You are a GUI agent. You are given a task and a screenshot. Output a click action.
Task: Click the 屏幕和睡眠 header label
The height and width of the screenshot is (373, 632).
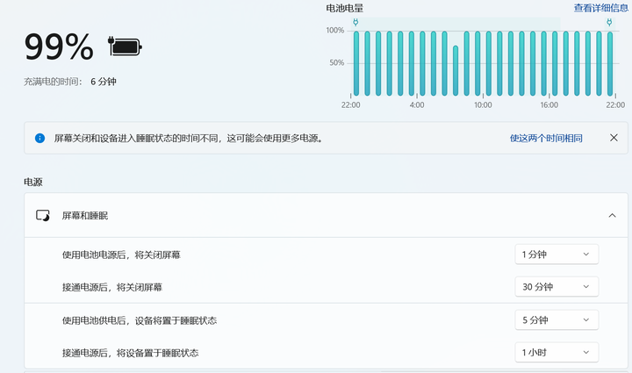(85, 216)
